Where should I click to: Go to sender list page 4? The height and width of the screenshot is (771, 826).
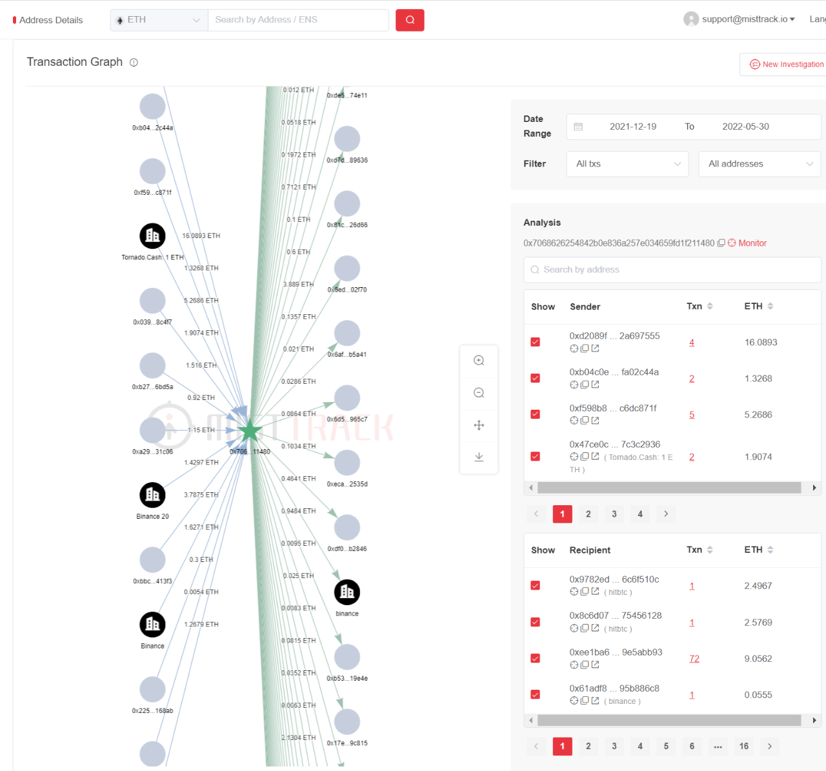pos(640,514)
